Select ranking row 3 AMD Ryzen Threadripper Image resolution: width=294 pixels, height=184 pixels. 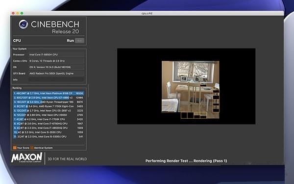point(49,102)
